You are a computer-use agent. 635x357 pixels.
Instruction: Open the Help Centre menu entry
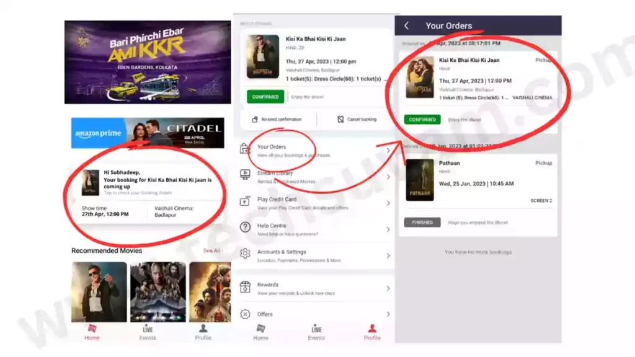coord(279,225)
